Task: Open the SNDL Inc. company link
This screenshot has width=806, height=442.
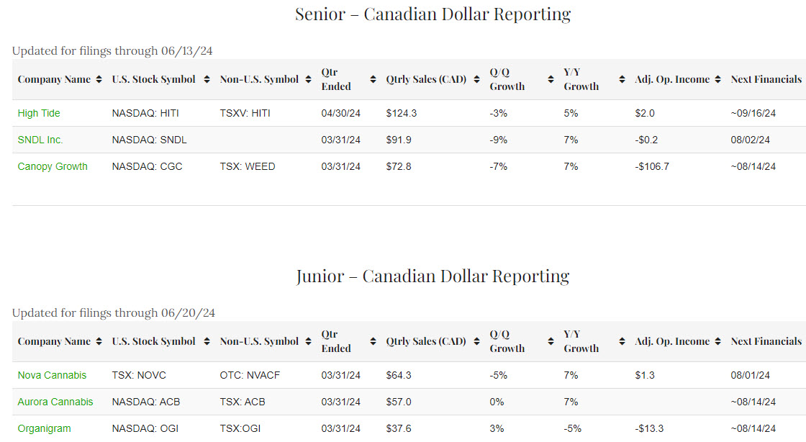Action: point(40,140)
